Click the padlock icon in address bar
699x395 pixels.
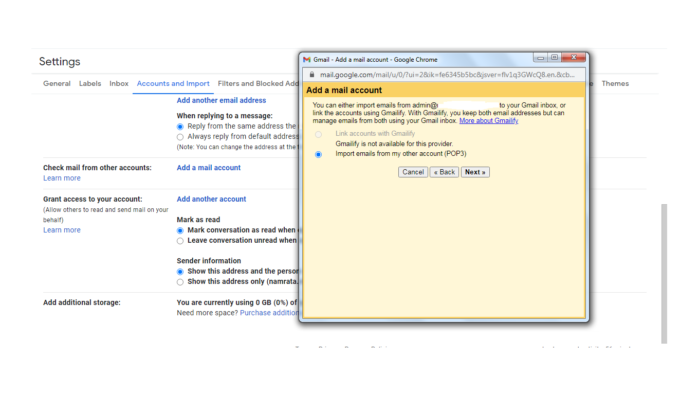tap(311, 75)
